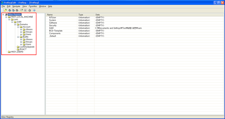The width and height of the screenshot is (225, 119).
Task: Select the Software row
Action: click(x=135, y=23)
